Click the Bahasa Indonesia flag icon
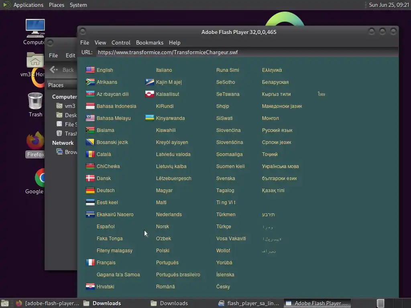The width and height of the screenshot is (411, 308). tap(90, 106)
